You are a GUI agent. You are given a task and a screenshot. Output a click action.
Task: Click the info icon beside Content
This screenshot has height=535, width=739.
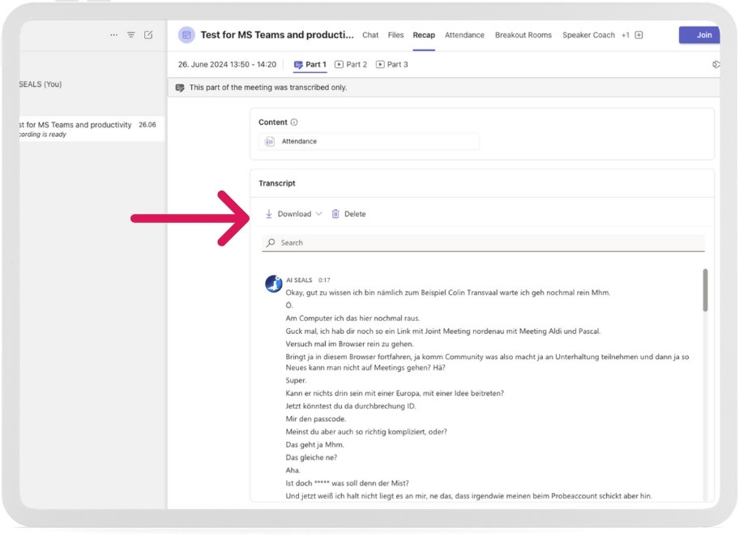tap(294, 122)
